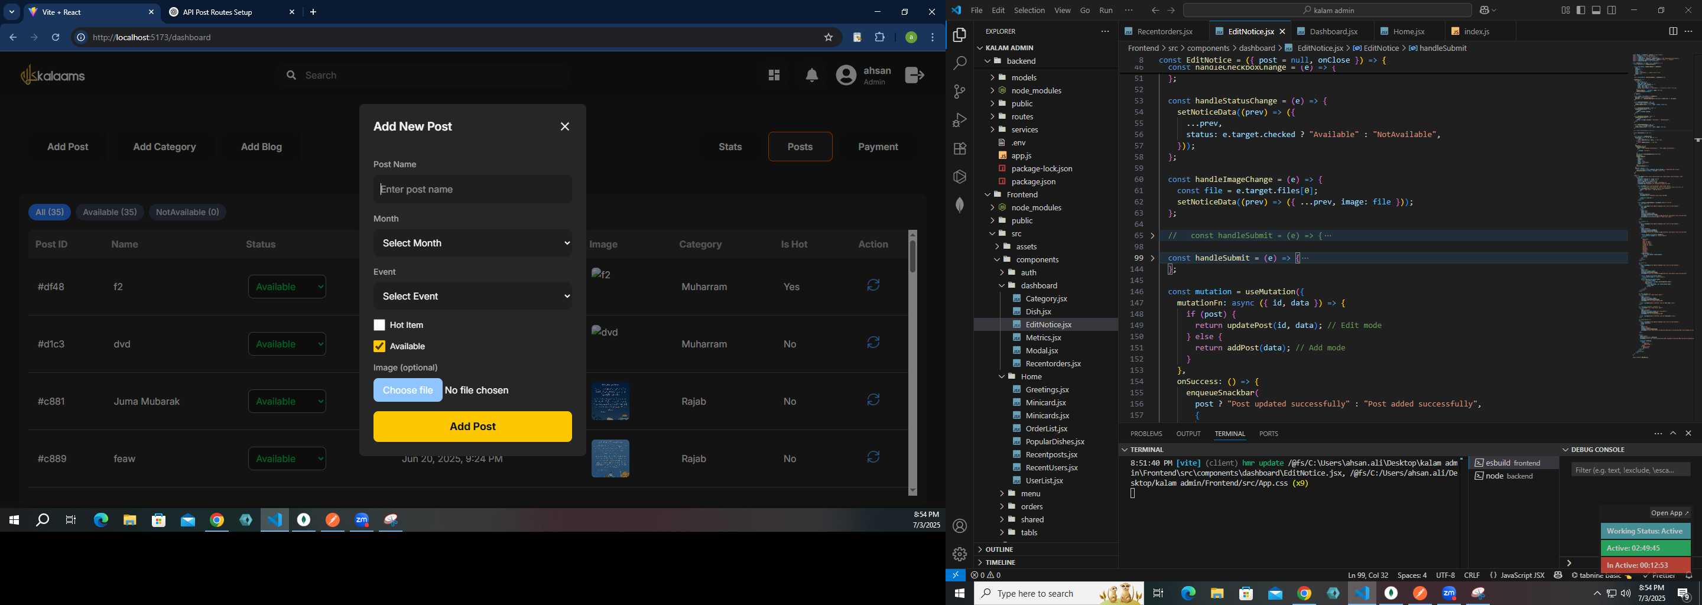Image resolution: width=1702 pixels, height=605 pixels.
Task: Open status dropdown for Juma Mubarak
Action: click(x=287, y=402)
